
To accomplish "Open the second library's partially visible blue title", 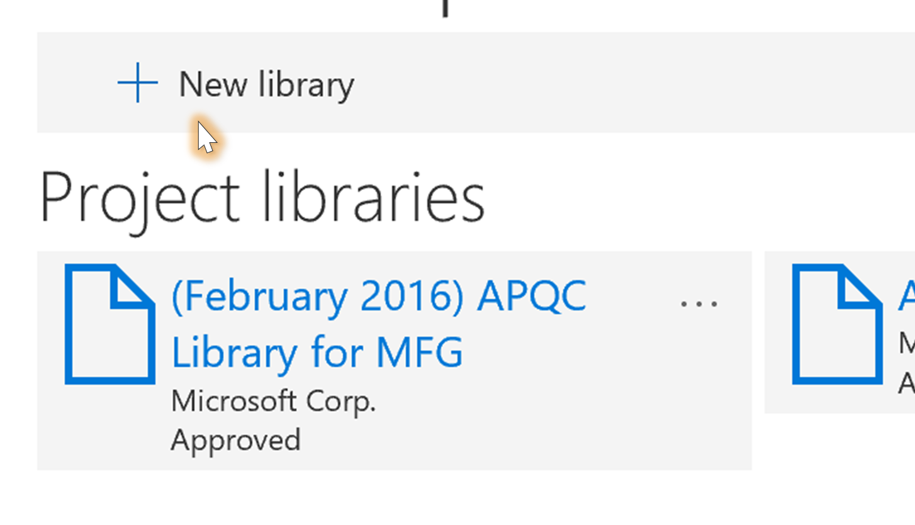I will (907, 296).
